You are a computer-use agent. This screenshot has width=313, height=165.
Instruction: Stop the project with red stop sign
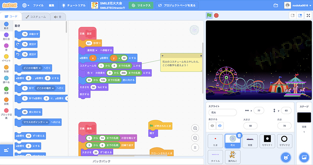(216, 15)
